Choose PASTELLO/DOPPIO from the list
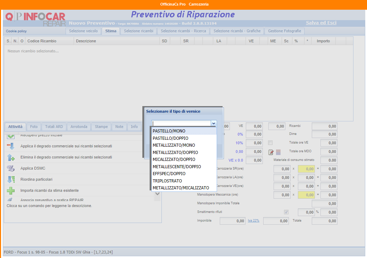This screenshot has height=258, width=367. pyautogui.click(x=184, y=138)
